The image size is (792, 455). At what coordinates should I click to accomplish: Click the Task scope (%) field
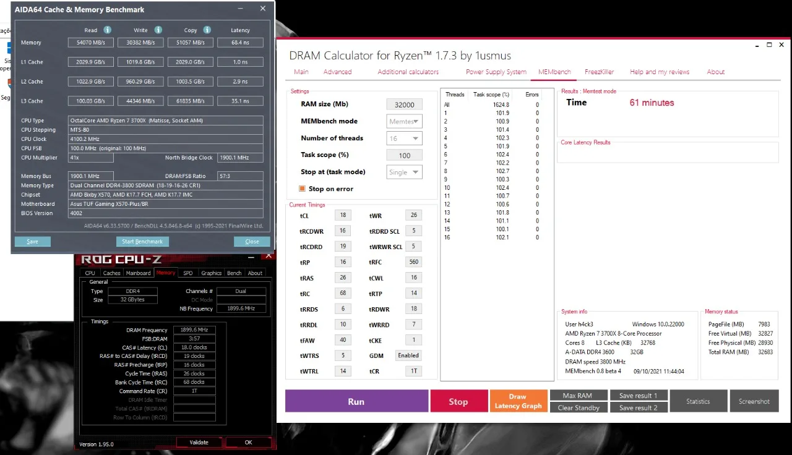pos(405,156)
